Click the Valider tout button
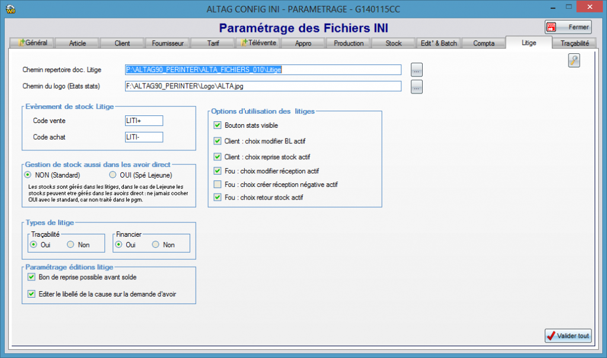The image size is (607, 358). [x=568, y=336]
